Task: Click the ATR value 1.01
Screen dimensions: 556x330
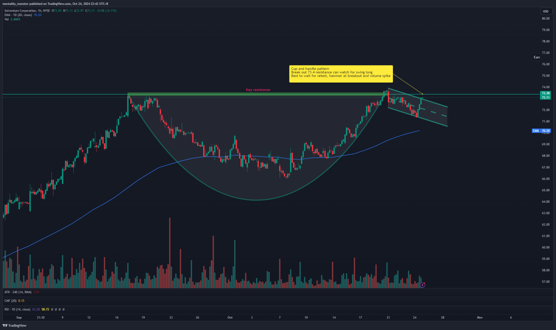Action: (x=36, y=292)
